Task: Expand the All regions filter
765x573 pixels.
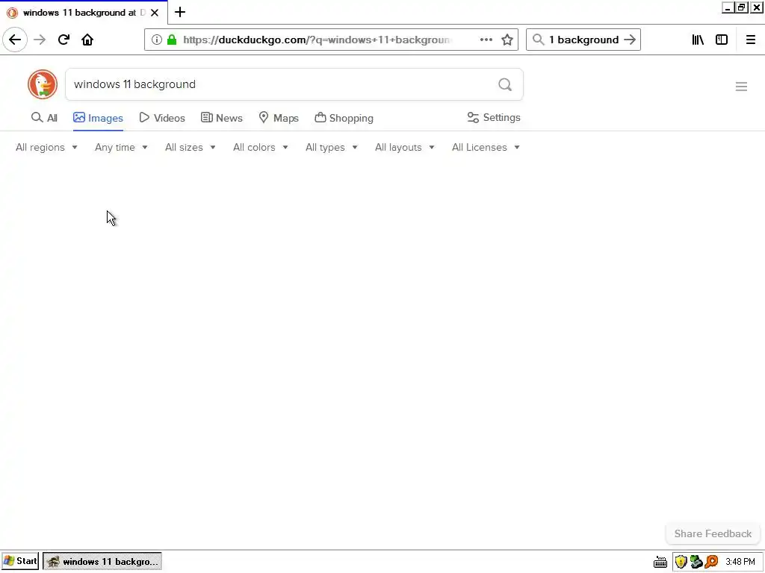Action: (x=46, y=147)
